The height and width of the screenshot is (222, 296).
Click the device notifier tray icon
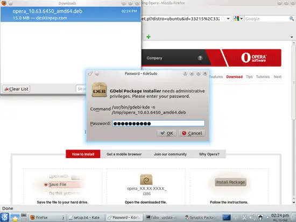pyautogui.click(x=260, y=218)
